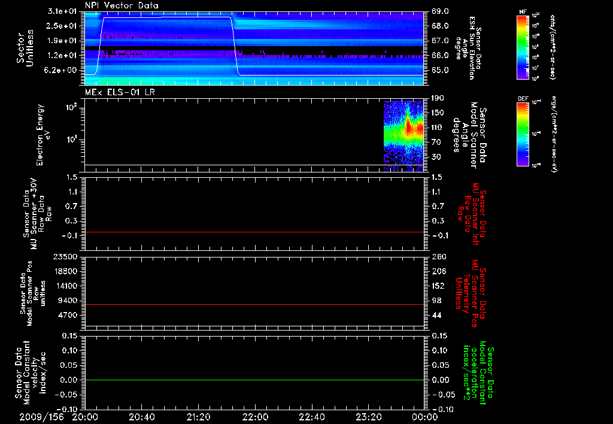Click the 22:00 time axis label

254,417
